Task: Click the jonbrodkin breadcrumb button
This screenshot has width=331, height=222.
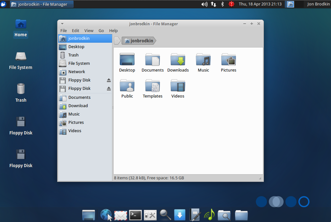Action: [139, 40]
